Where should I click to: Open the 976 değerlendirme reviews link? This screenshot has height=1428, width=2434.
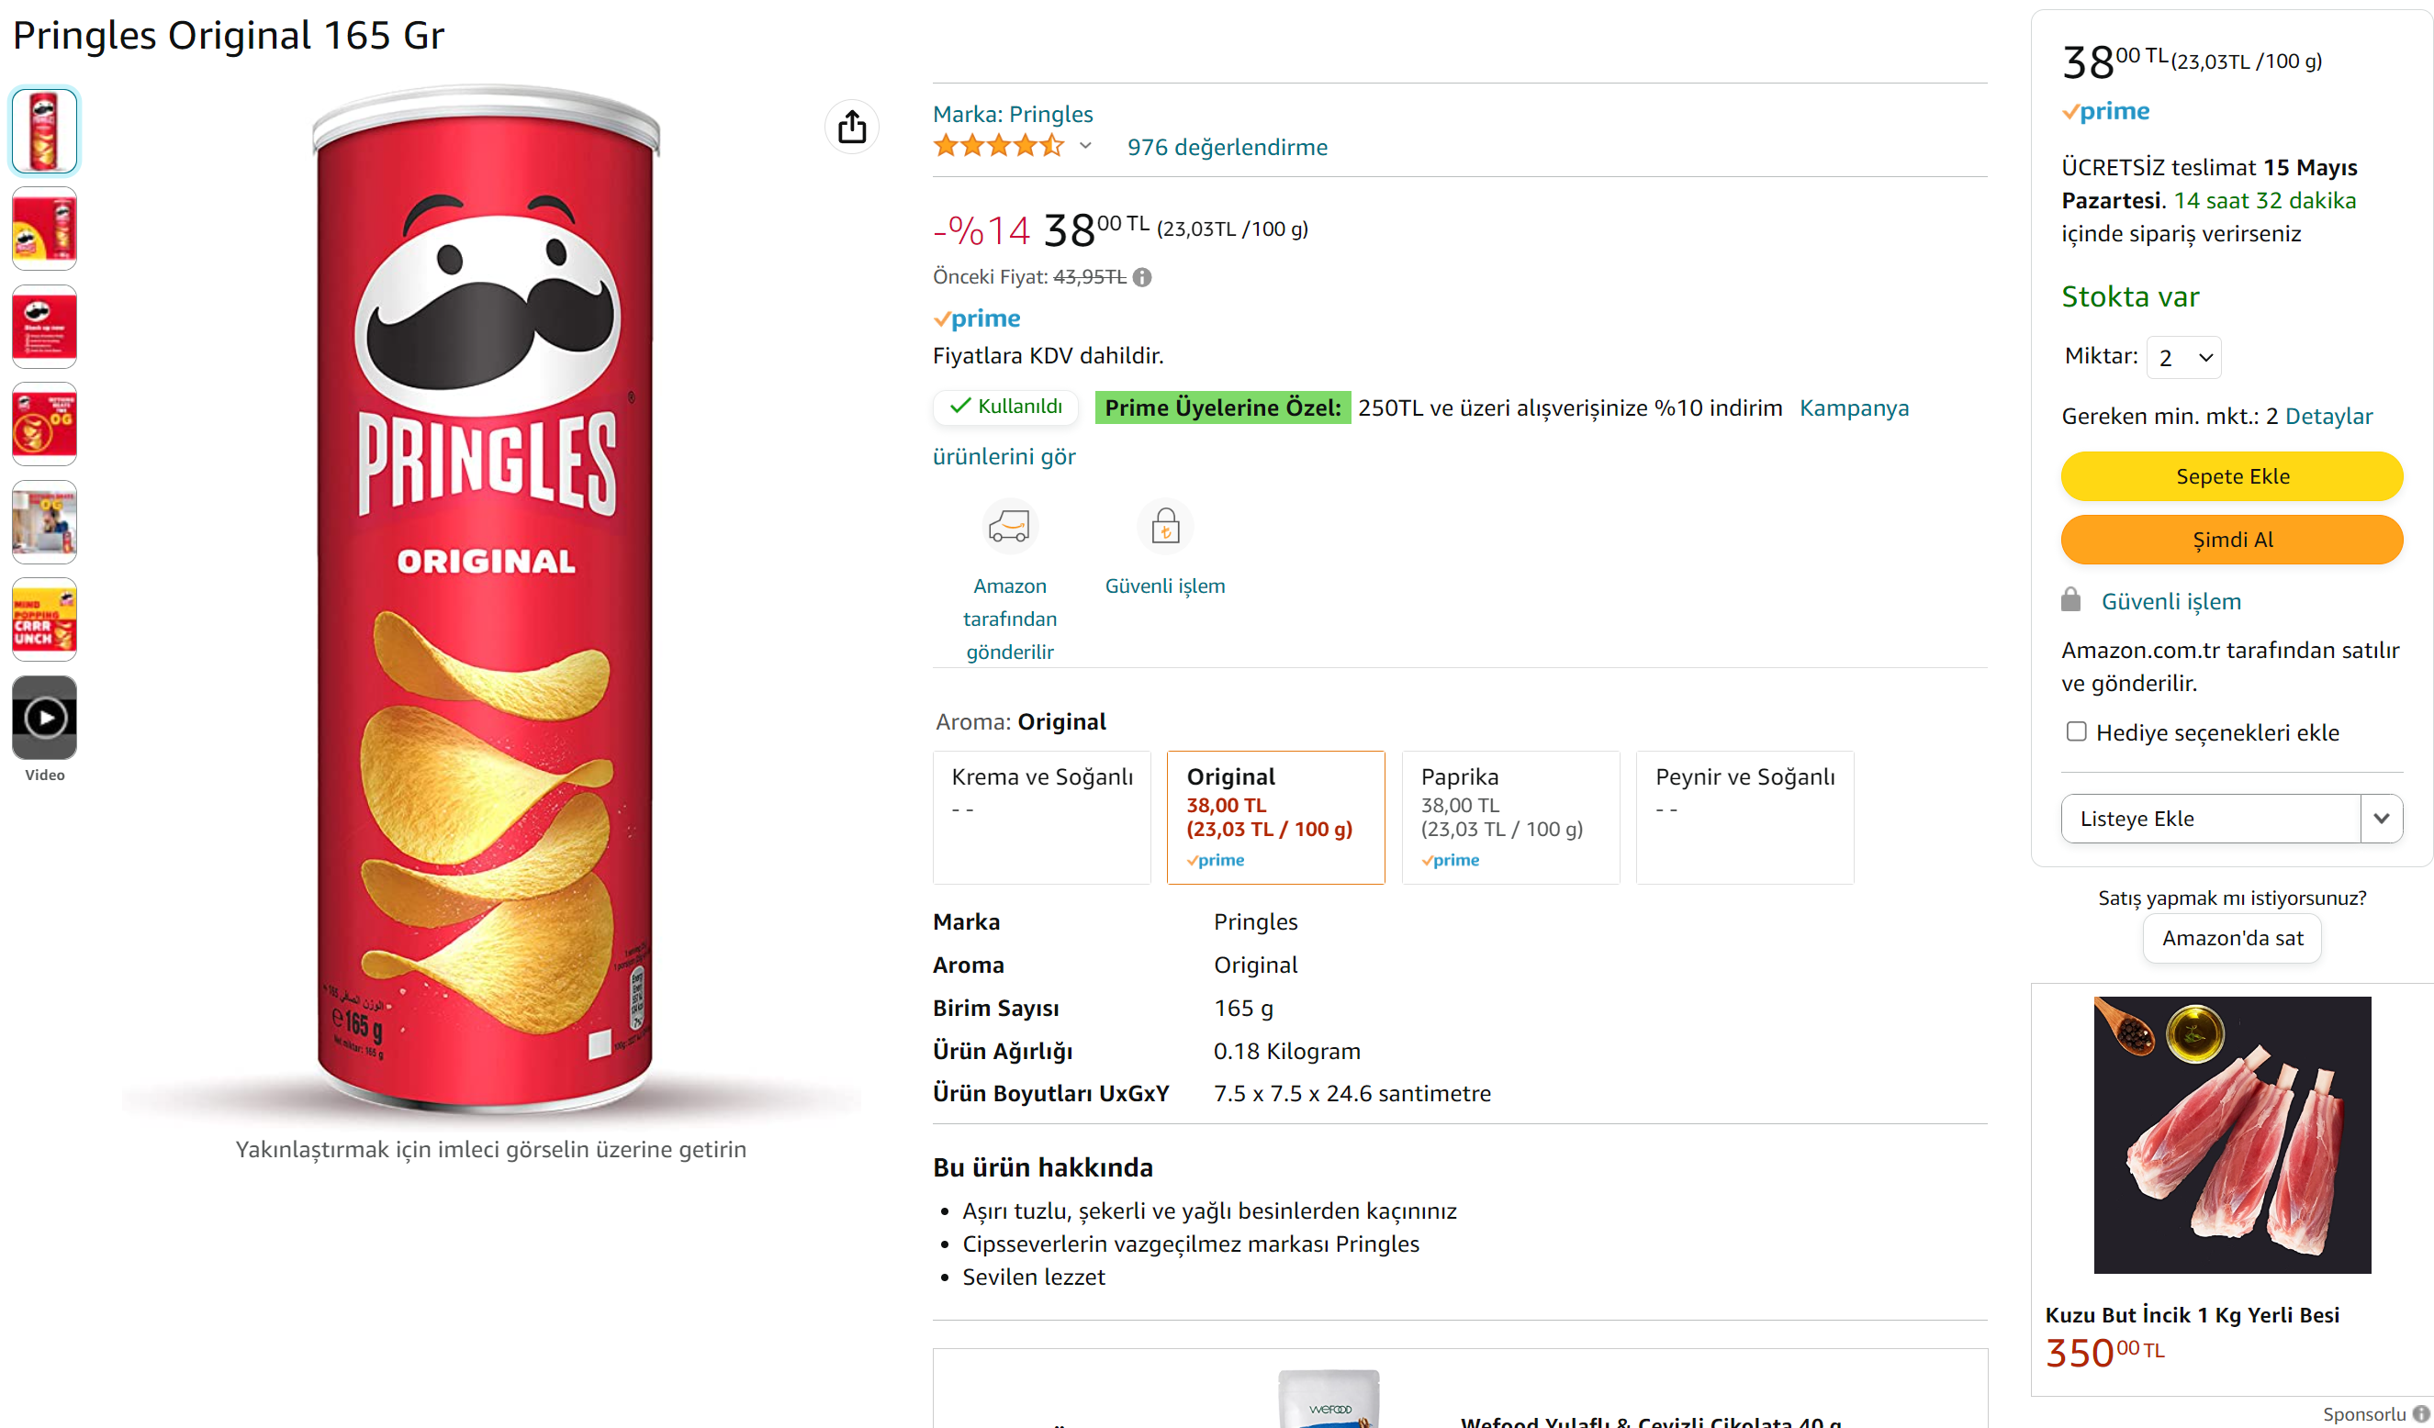[1227, 147]
